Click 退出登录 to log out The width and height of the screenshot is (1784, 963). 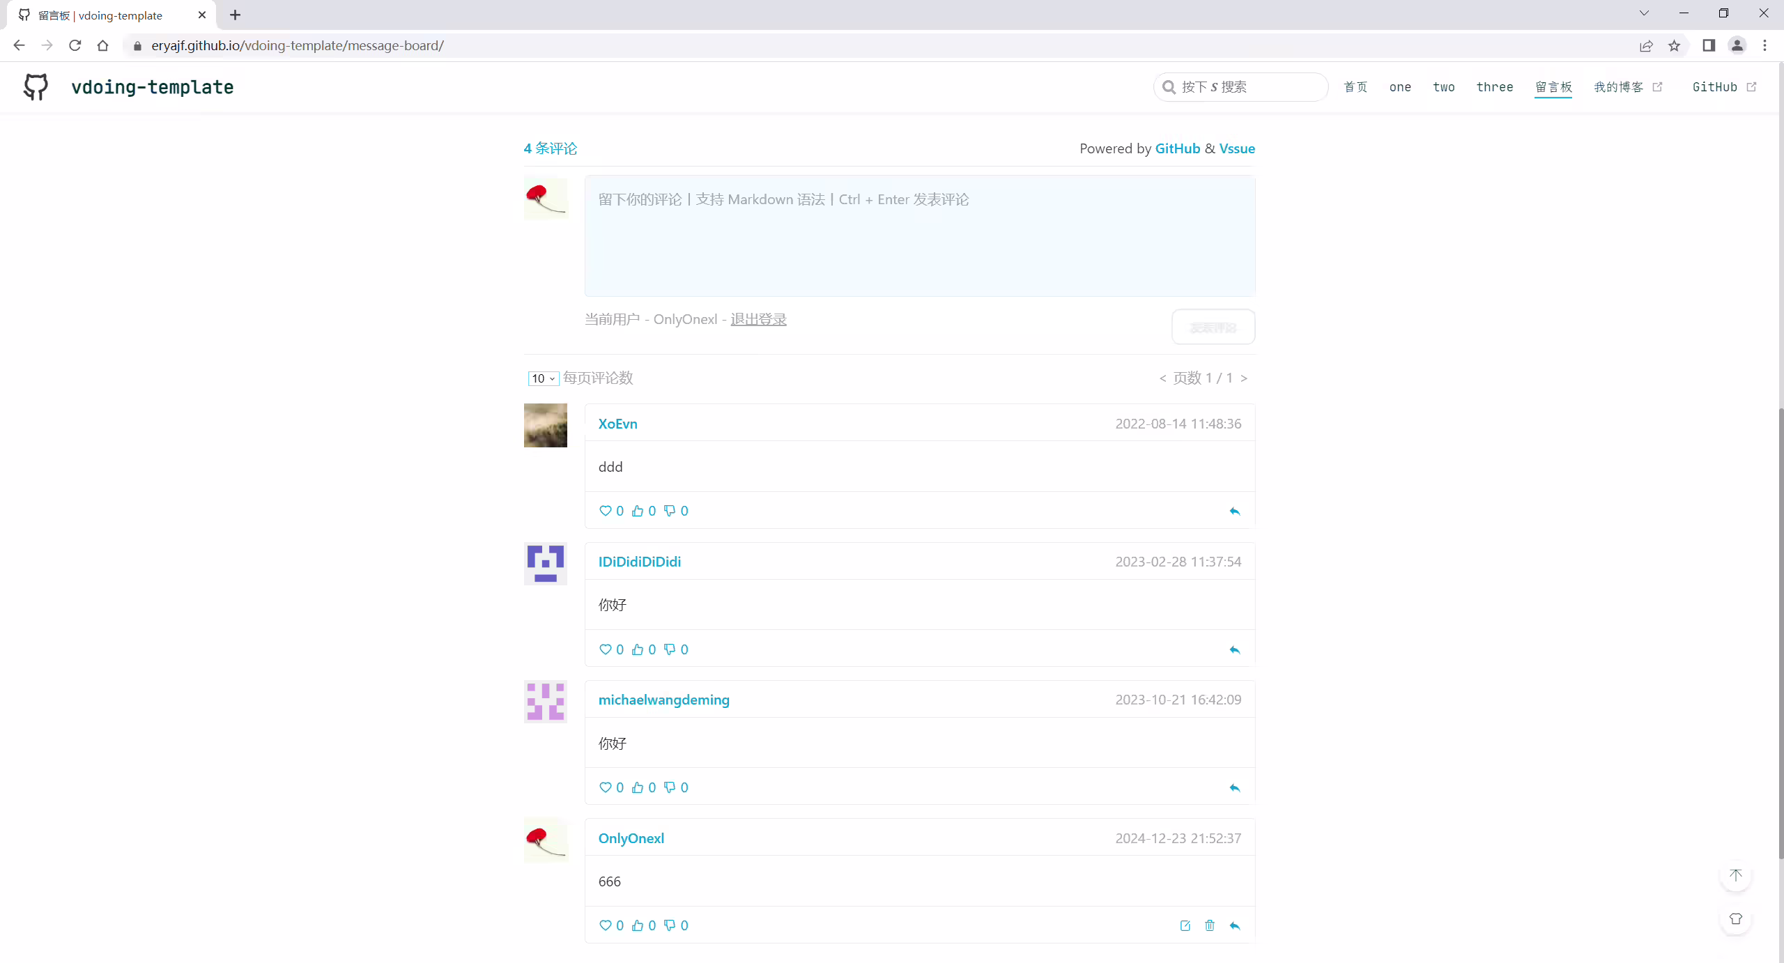click(x=758, y=319)
